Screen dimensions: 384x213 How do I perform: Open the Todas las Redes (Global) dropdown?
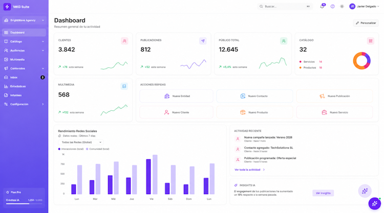tap(81, 142)
